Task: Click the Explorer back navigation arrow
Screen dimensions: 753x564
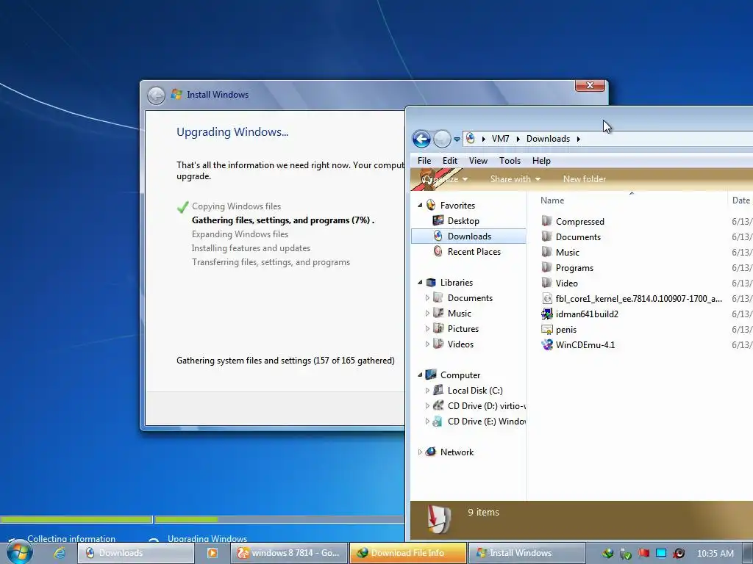Action: 421,139
